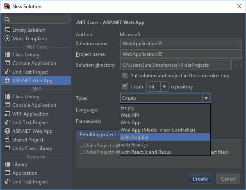Click the More Templates download icon
This screenshot has width=246, height=190.
[x=7, y=38]
